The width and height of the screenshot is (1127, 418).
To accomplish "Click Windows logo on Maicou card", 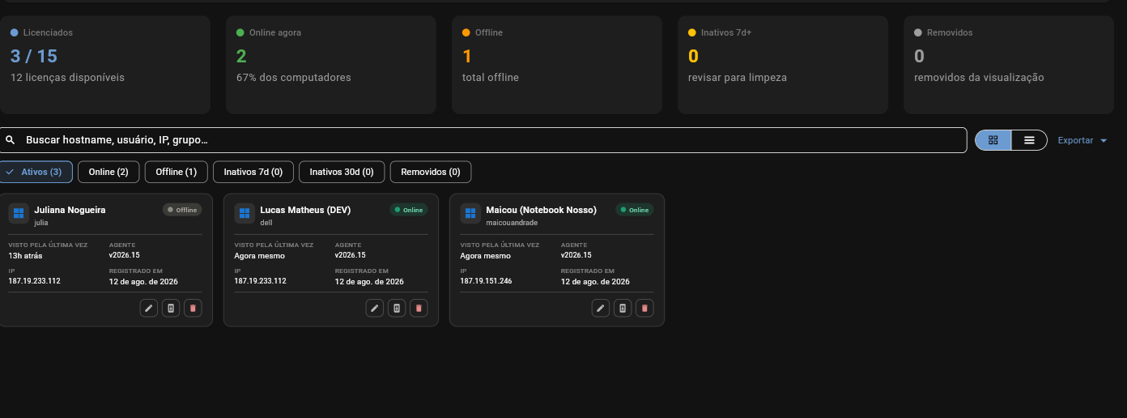I will coord(470,214).
